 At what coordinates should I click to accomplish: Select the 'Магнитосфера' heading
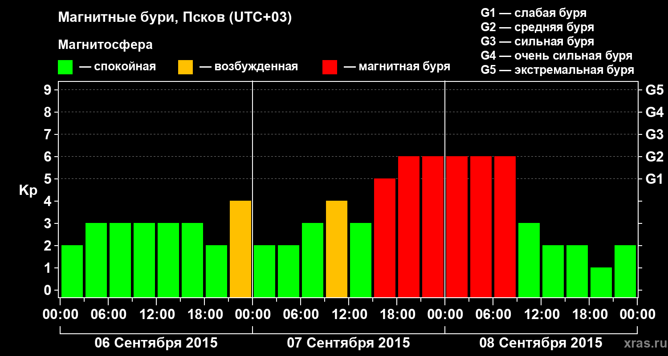tap(105, 45)
